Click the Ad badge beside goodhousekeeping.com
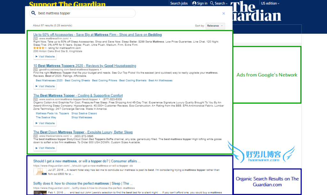The height and width of the screenshot is (195, 327). (x=35, y=70)
